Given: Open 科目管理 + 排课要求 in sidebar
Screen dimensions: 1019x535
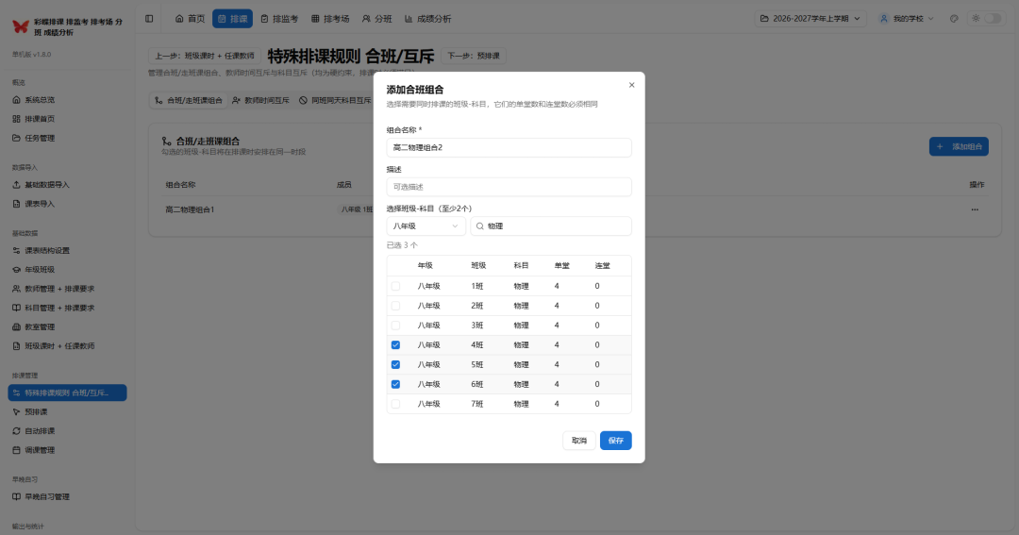Looking at the screenshot, I should (x=67, y=308).
